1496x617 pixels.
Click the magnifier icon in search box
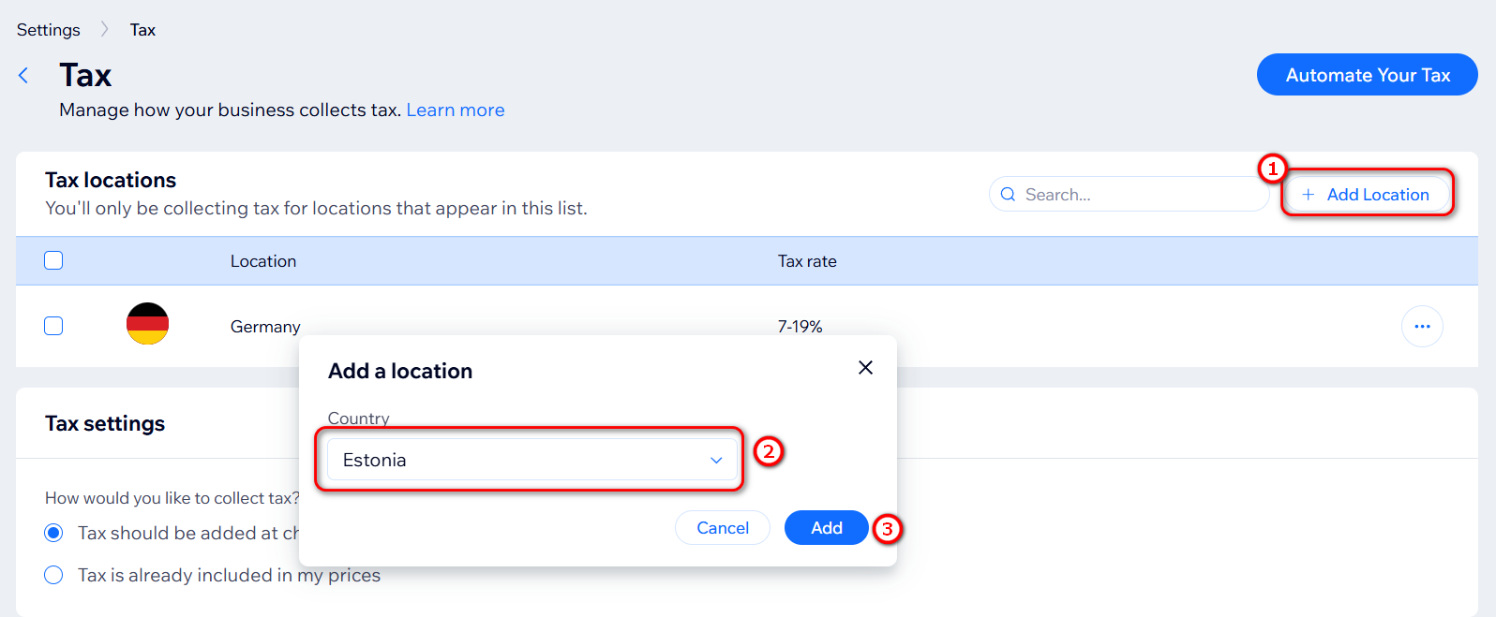click(1009, 195)
